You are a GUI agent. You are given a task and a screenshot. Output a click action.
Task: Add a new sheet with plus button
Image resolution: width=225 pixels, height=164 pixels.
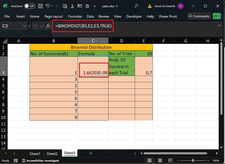coord(91,153)
